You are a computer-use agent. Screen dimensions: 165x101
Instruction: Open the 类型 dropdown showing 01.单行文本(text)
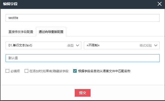[x=43, y=45]
